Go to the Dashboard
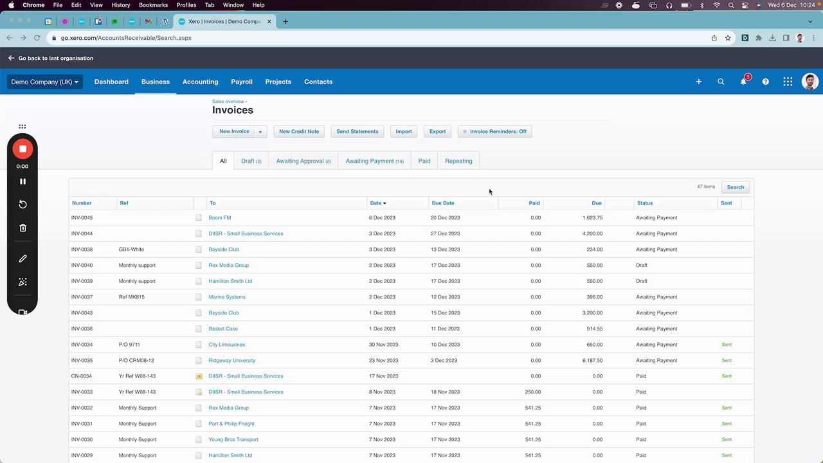Viewport: 823px width, 463px height. [111, 82]
